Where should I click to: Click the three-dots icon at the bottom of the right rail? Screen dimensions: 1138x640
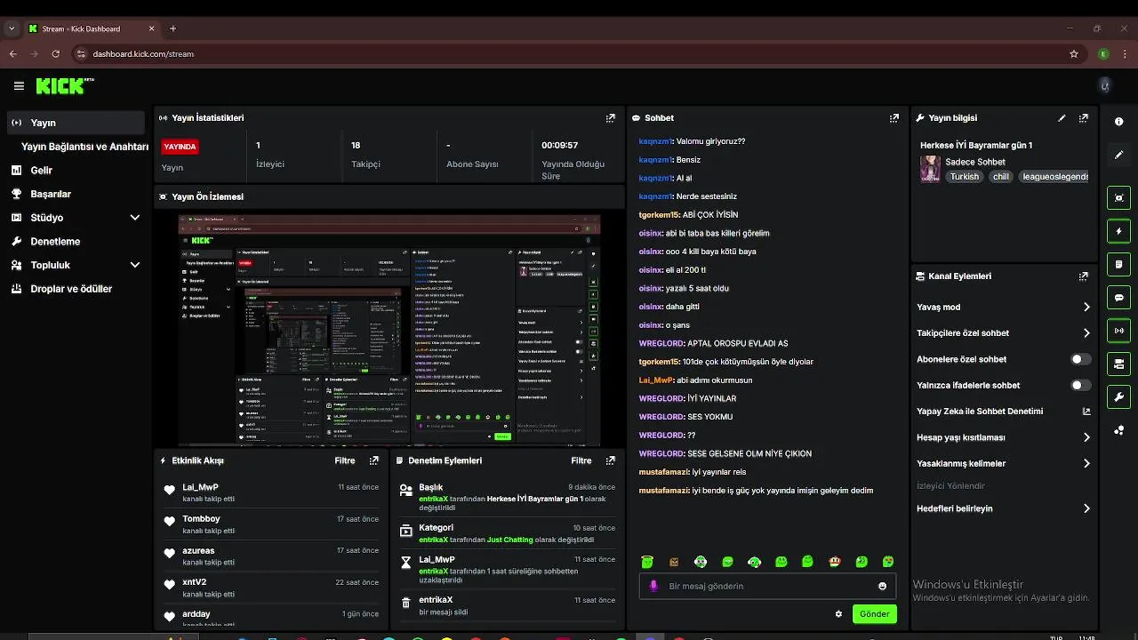1118,430
